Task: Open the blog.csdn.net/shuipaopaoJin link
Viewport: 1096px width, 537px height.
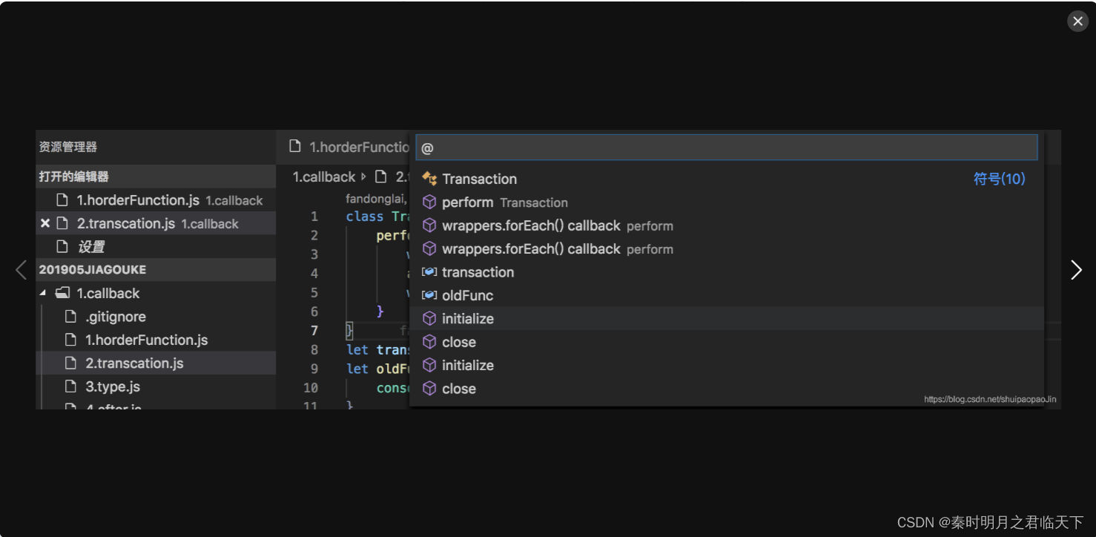Action: click(990, 399)
